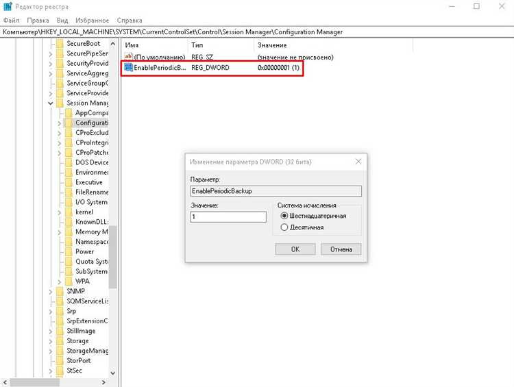This screenshot has width=514, height=387.
Task: Select the kernel folder in registry tree
Action: 84,212
